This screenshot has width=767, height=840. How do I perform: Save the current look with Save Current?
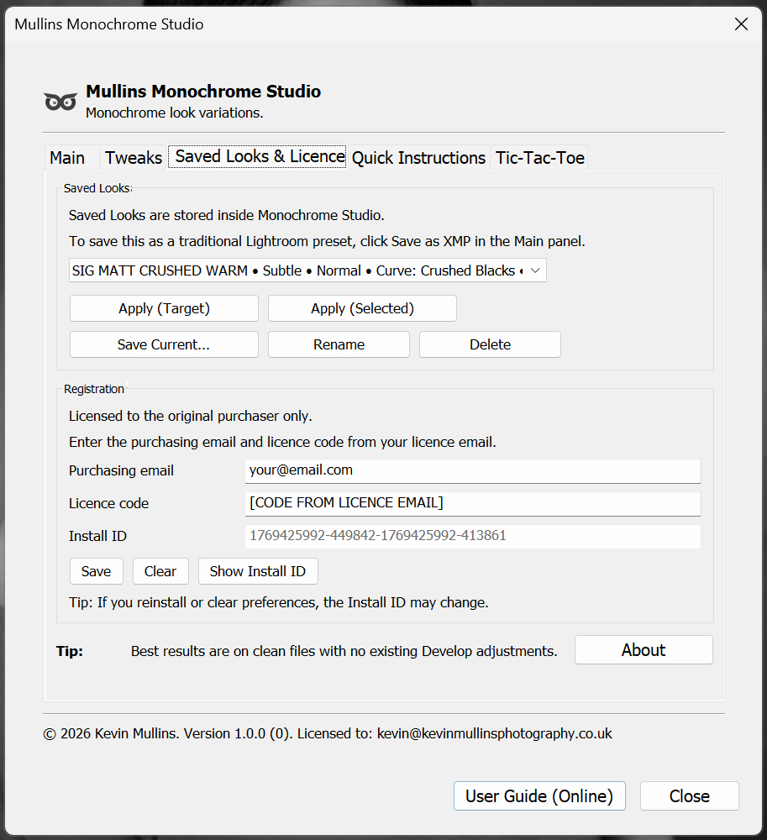(x=163, y=344)
